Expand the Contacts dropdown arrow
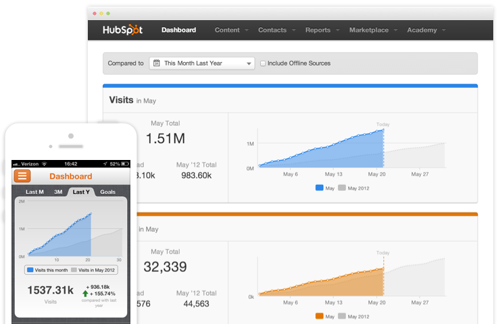The image size is (500, 324). click(294, 30)
